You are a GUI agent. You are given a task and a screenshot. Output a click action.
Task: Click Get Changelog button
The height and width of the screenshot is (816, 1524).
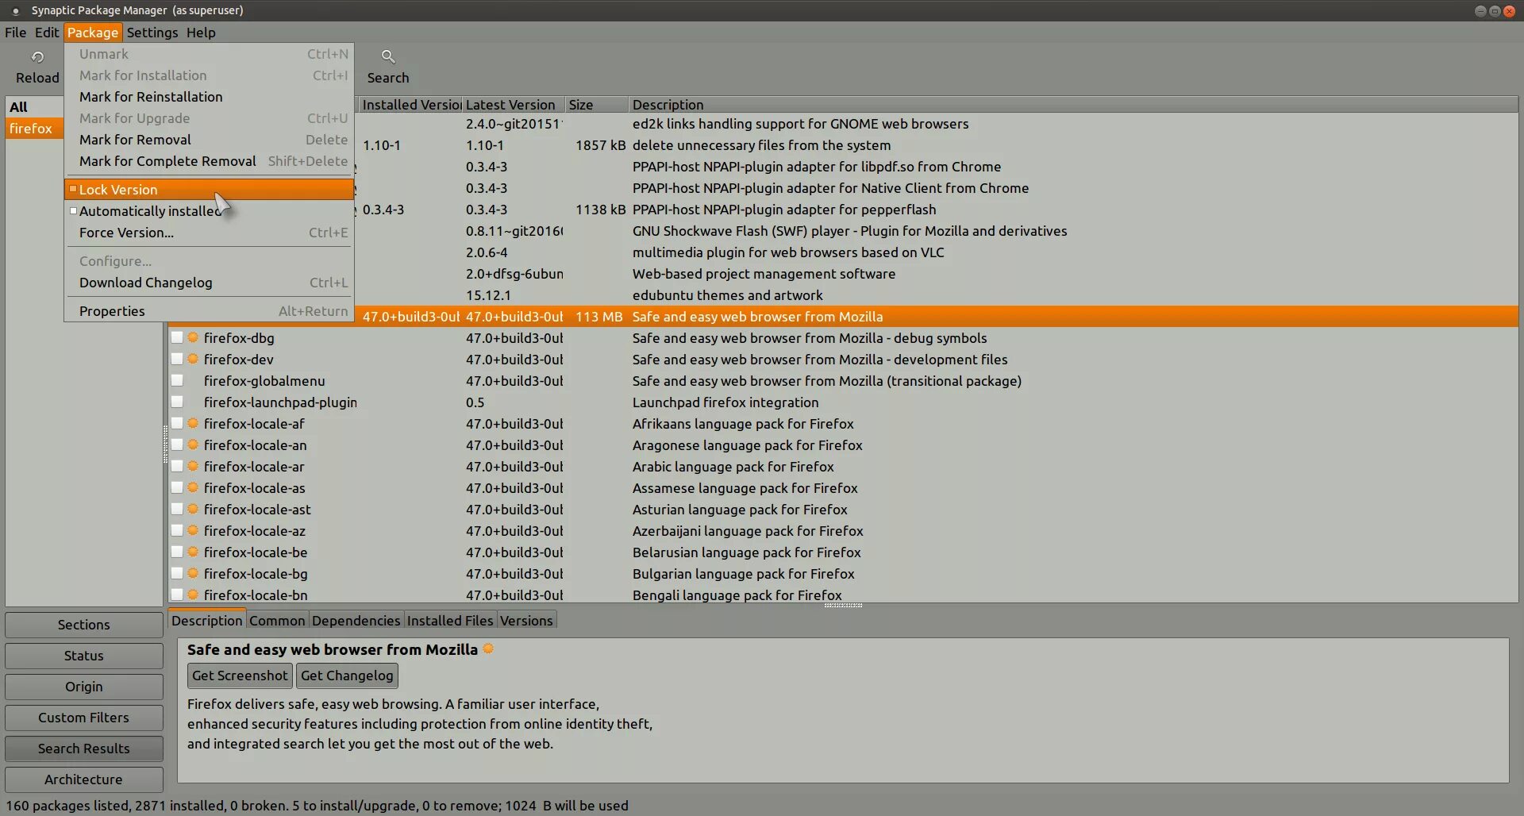point(347,676)
